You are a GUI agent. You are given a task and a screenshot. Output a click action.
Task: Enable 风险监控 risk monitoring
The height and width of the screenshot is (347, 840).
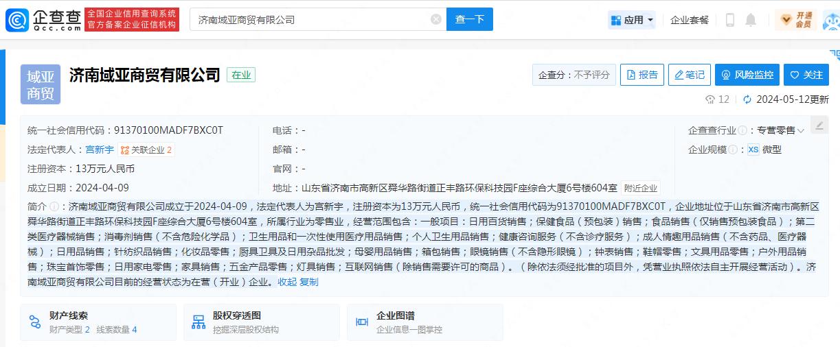(747, 75)
